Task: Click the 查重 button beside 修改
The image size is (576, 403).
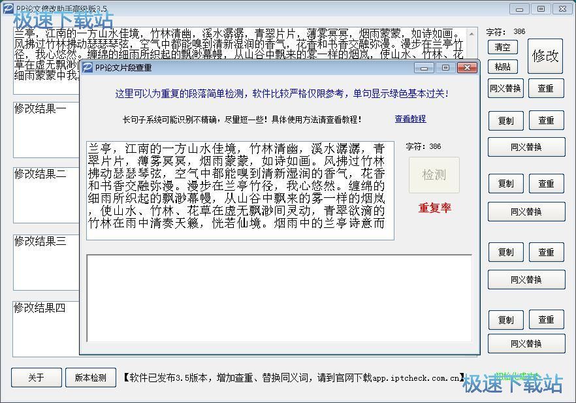Action: 546,88
